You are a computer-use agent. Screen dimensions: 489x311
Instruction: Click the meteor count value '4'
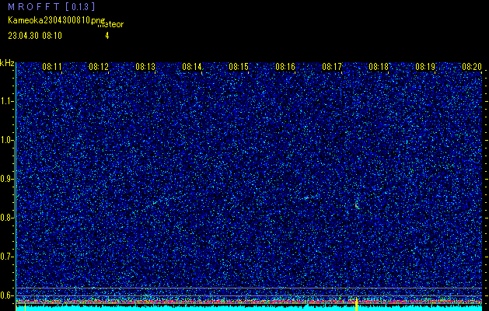click(x=107, y=36)
